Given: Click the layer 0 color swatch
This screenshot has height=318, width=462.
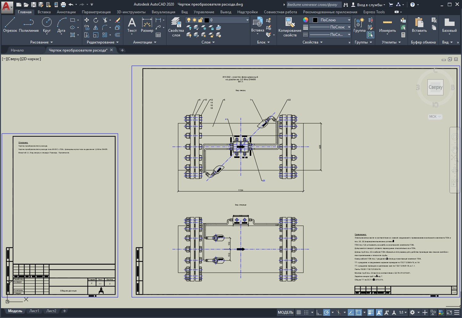Looking at the screenshot, I should (207, 20).
